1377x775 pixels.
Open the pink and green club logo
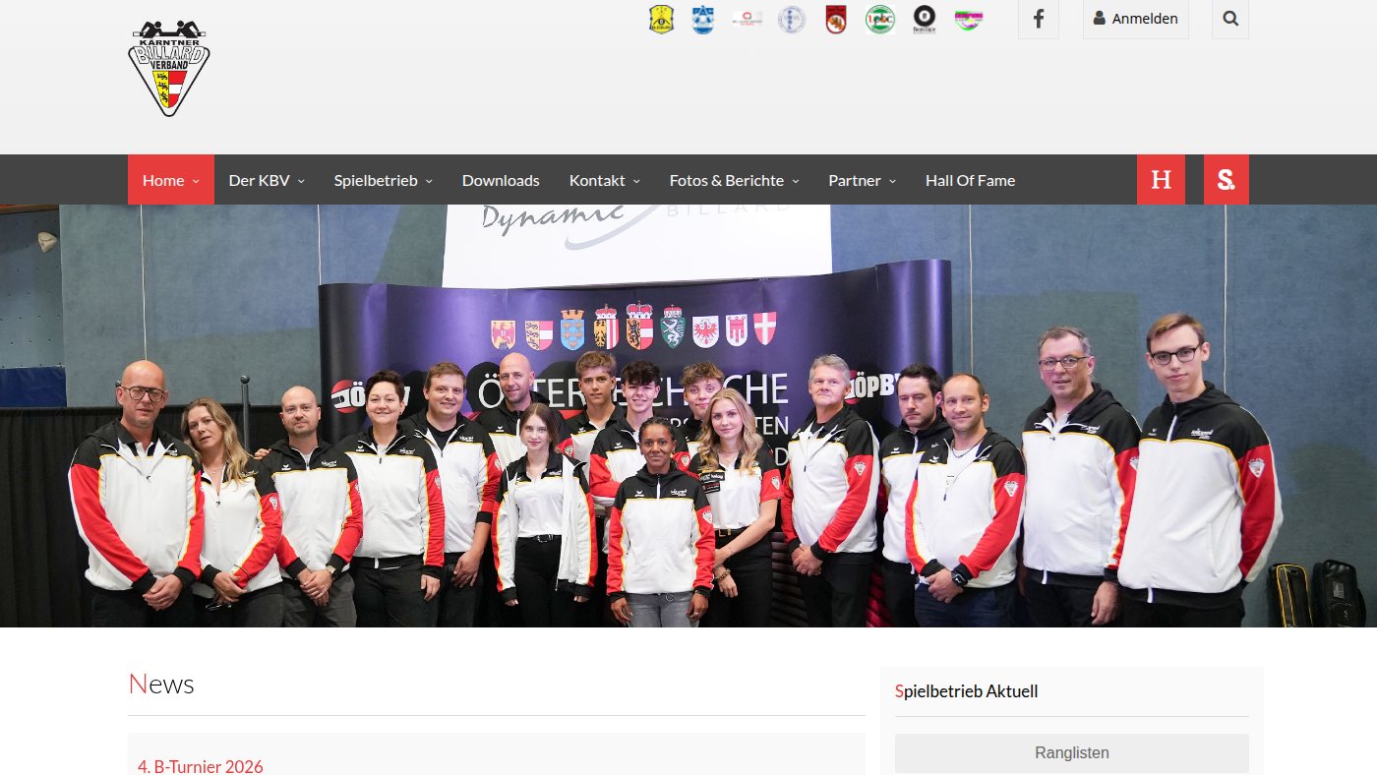coord(969,19)
